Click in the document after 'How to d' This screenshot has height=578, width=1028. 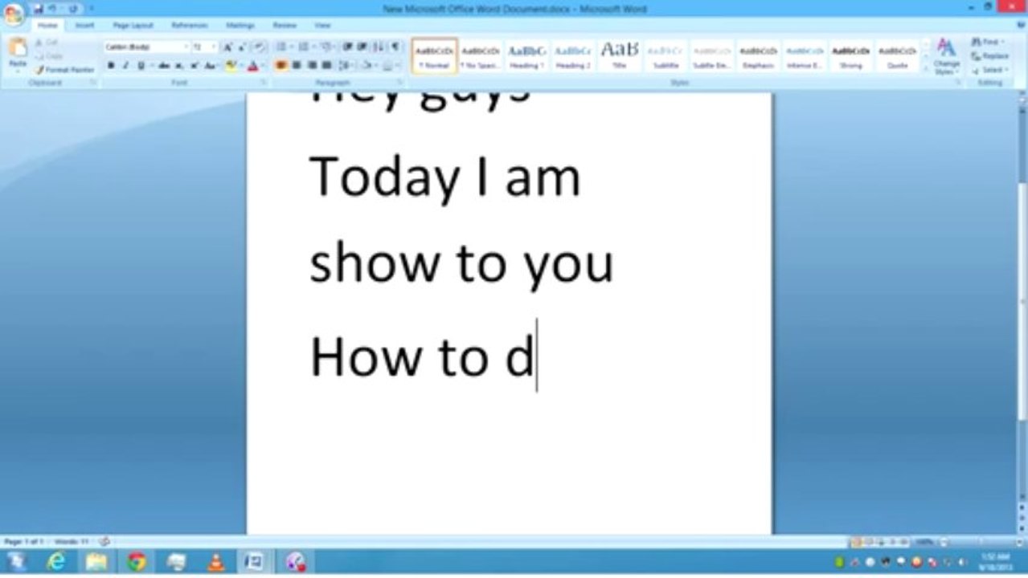(x=537, y=356)
